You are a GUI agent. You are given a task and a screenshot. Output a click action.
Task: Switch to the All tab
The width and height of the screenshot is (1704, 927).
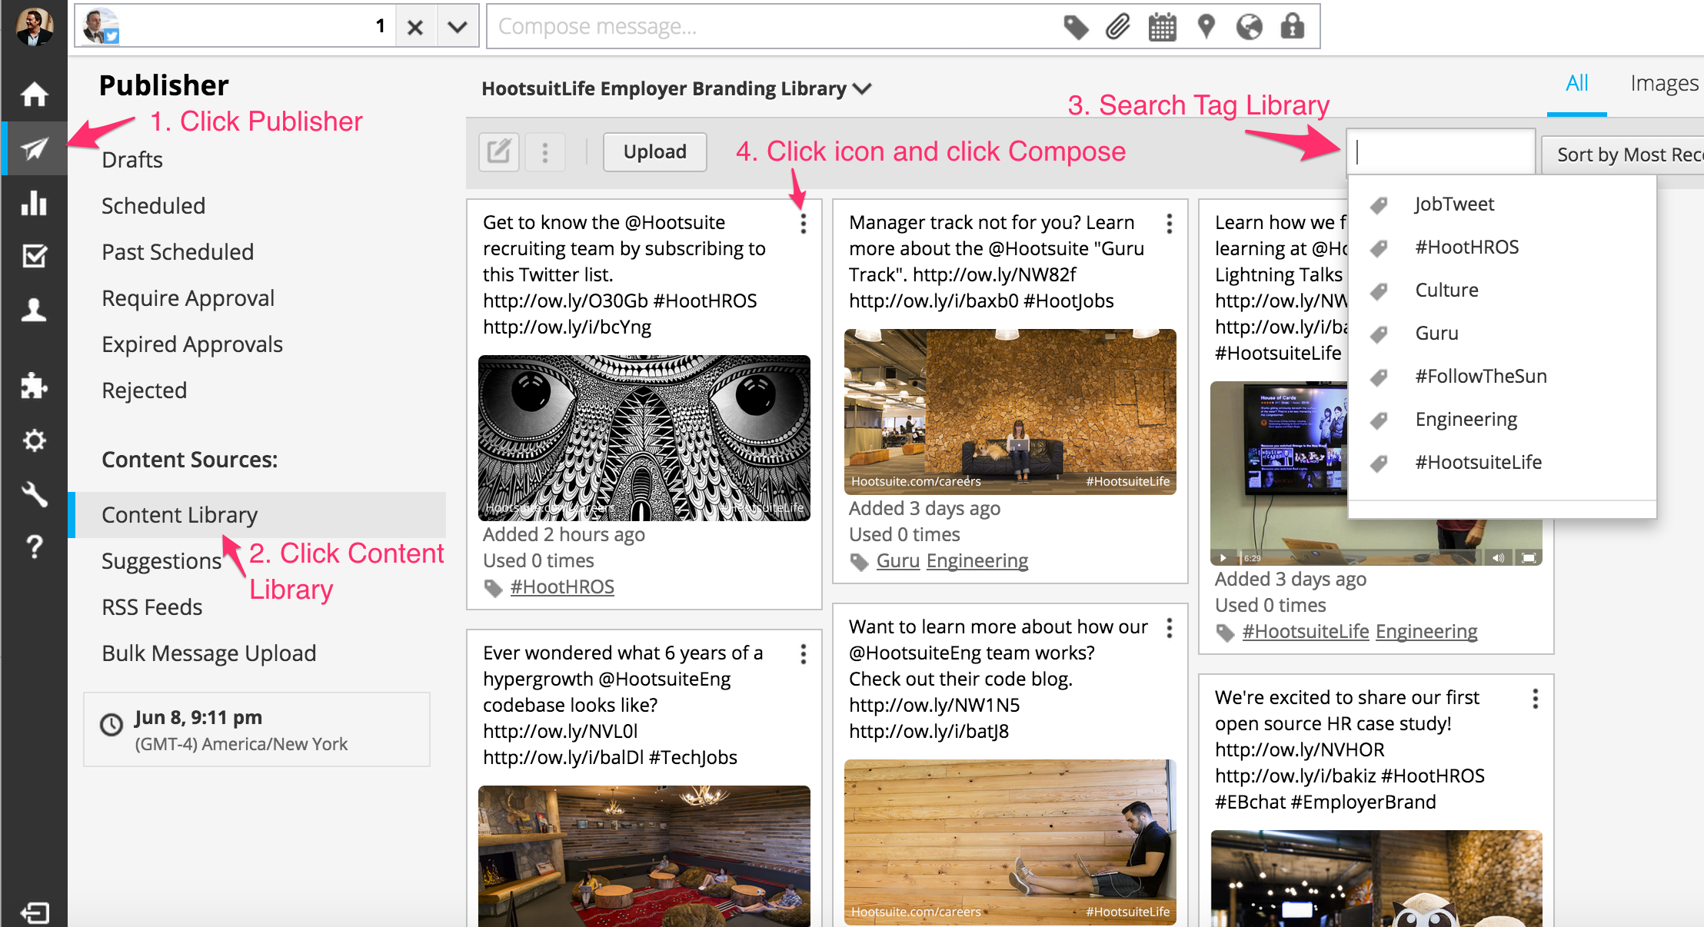(x=1576, y=83)
